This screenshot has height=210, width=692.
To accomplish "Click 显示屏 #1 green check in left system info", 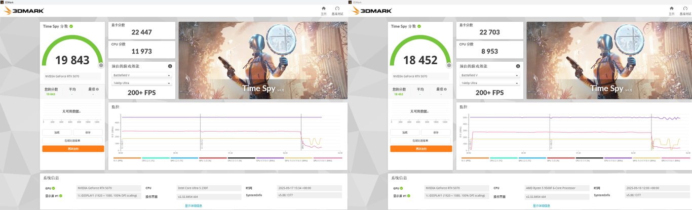I will tap(60, 195).
